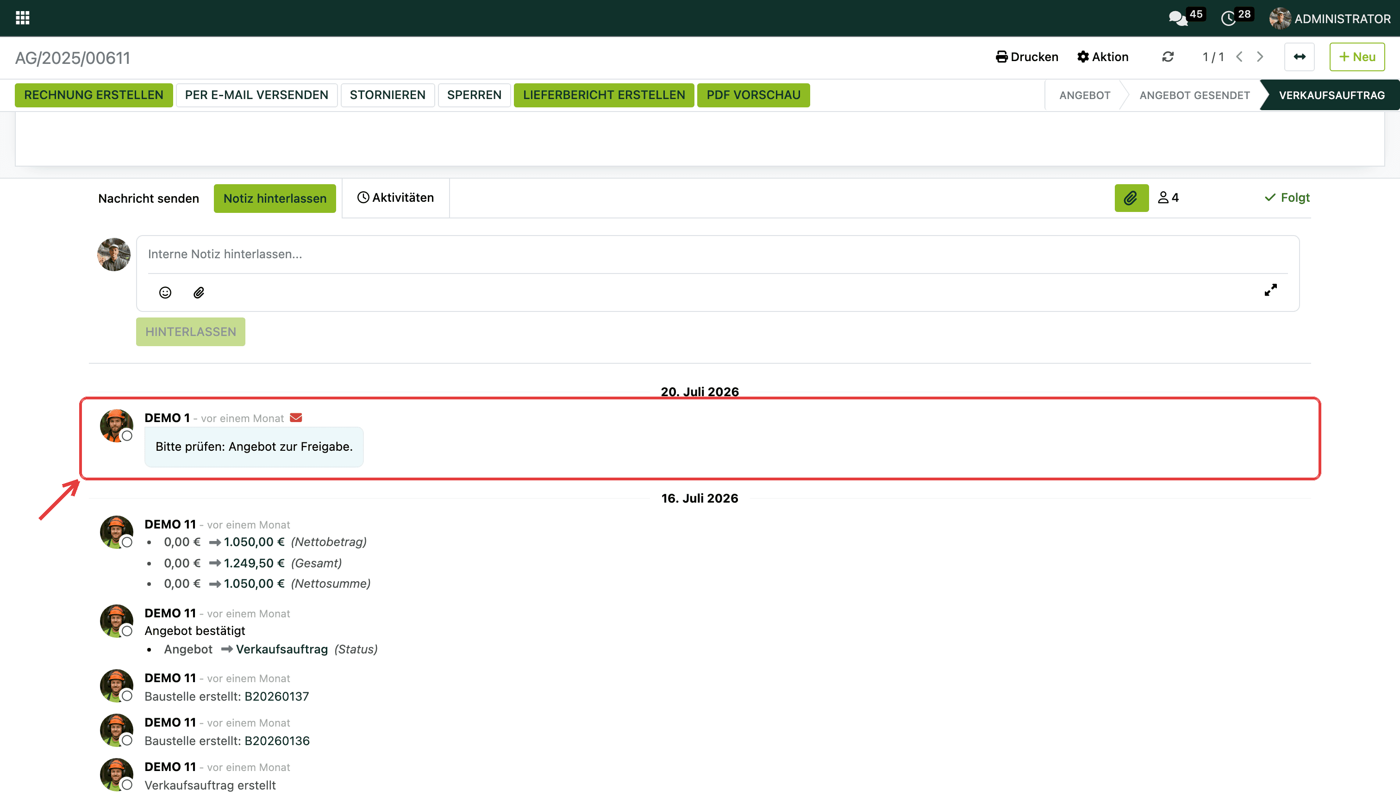1400x796 pixels.
Task: Open the emoji picker in note composer
Action: coord(165,292)
